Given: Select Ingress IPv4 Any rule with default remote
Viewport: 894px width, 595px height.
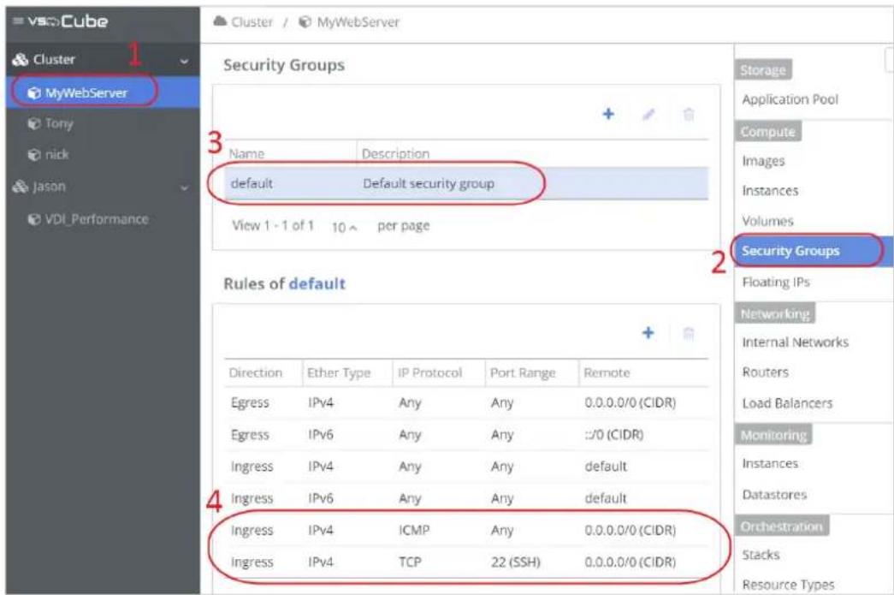Looking at the screenshot, I should click(x=466, y=467).
